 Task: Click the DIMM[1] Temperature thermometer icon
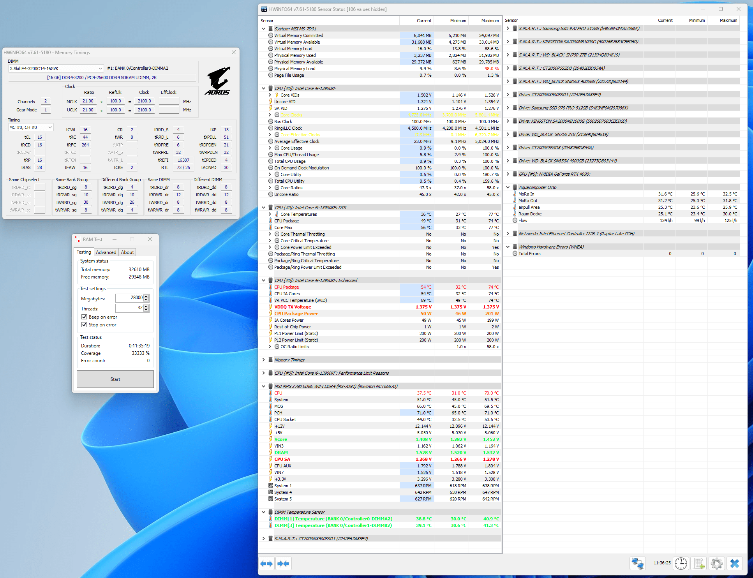pos(270,519)
